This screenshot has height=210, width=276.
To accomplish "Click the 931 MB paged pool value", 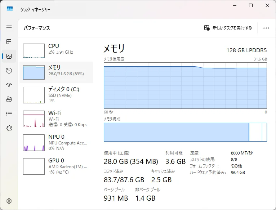I will click(116, 198).
